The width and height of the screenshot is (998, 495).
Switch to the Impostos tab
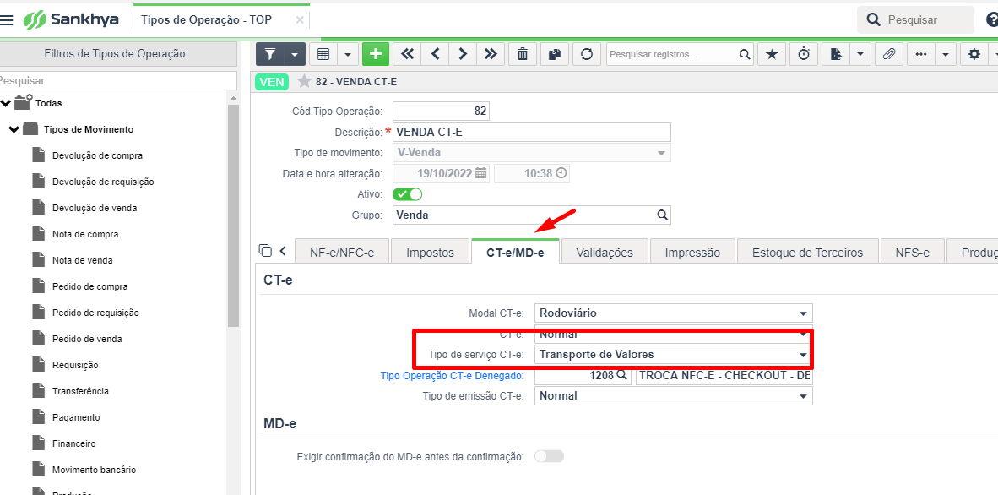pyautogui.click(x=430, y=253)
